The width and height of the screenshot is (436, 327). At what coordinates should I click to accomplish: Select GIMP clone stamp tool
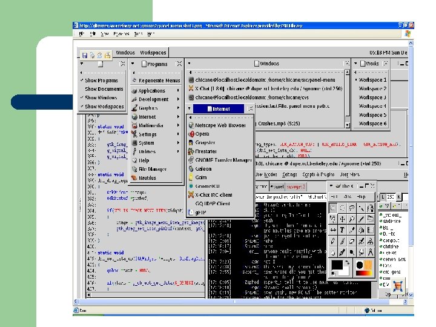pyautogui.click(x=371, y=241)
